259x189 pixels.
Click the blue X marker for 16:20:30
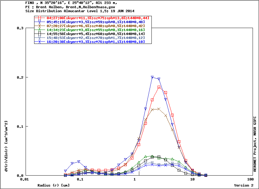tap(40, 42)
